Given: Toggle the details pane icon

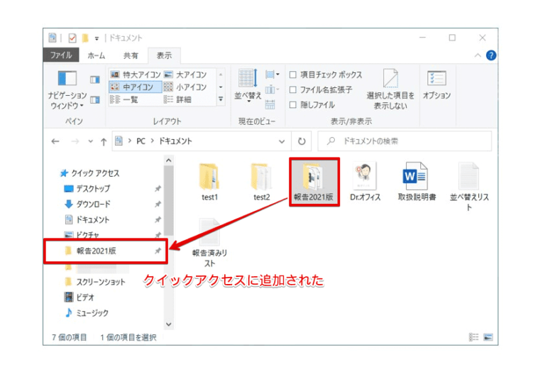Looking at the screenshot, I should click(95, 100).
